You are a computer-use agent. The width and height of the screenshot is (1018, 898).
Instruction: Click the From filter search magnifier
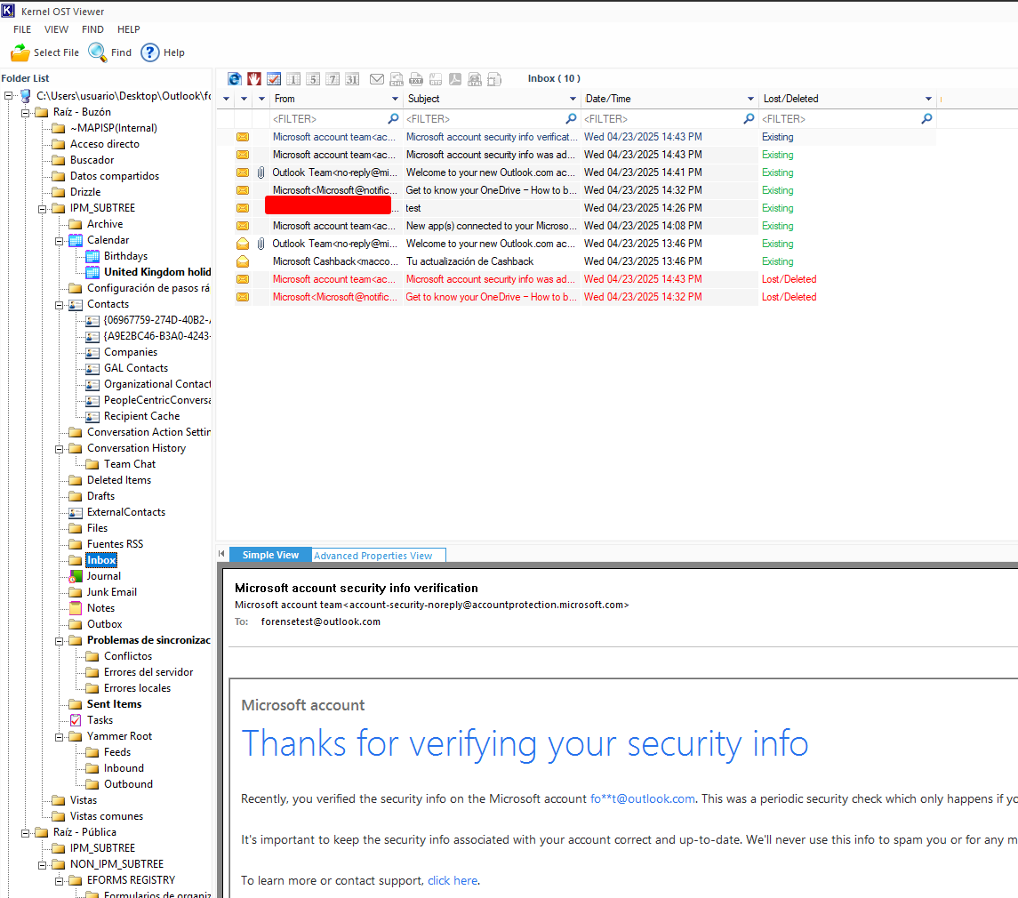point(393,118)
